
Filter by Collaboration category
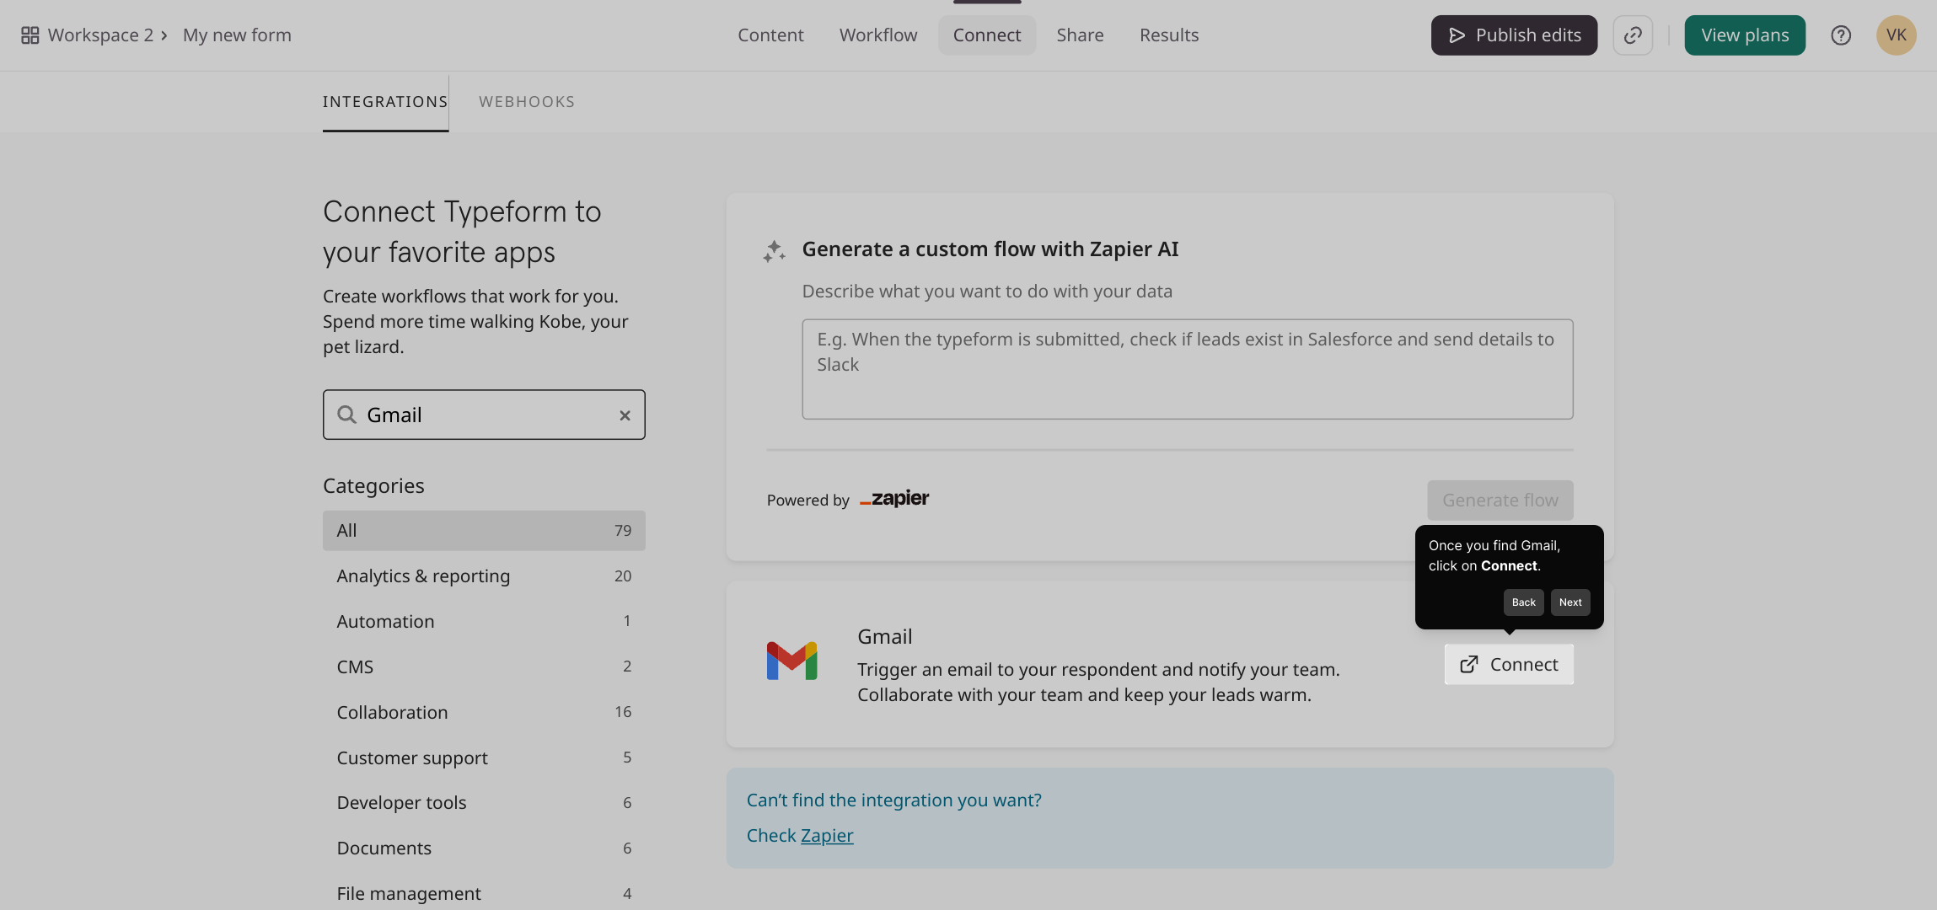click(484, 713)
